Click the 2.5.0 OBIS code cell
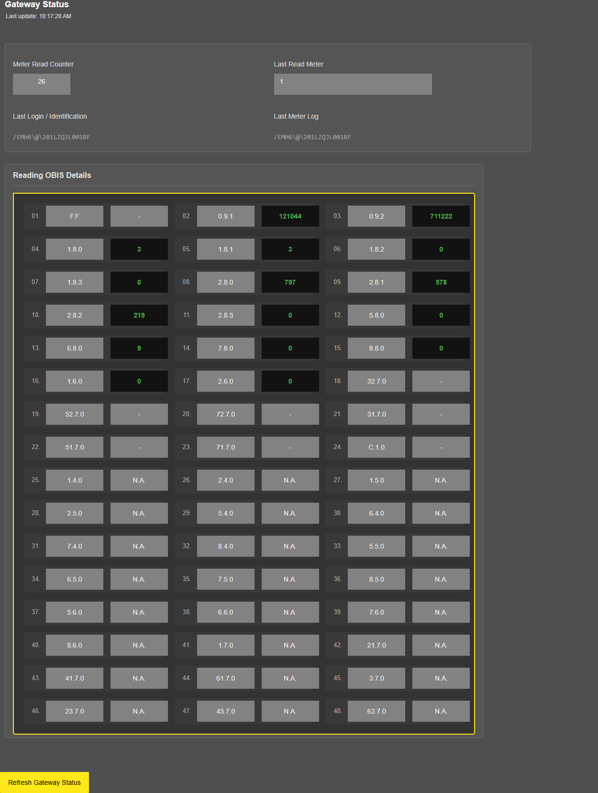Image resolution: width=598 pixels, height=793 pixels. pos(75,513)
